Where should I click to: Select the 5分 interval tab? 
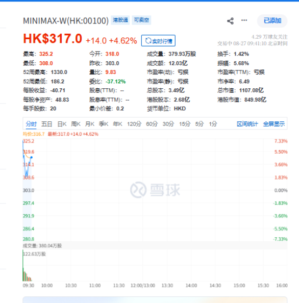click(x=200, y=124)
